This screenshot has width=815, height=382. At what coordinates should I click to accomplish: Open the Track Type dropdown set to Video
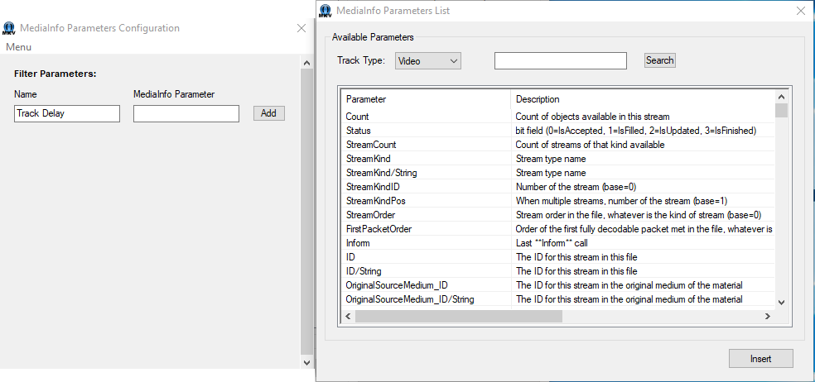pyautogui.click(x=427, y=60)
